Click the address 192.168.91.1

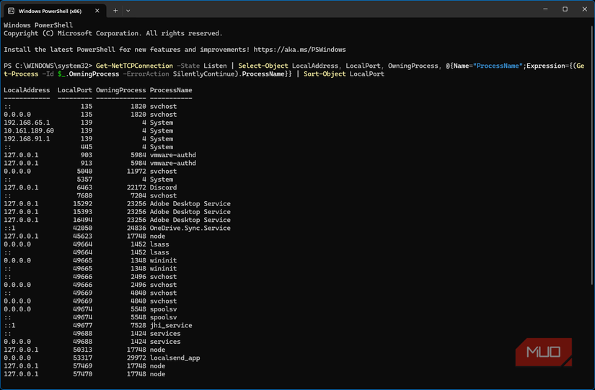tap(27, 139)
